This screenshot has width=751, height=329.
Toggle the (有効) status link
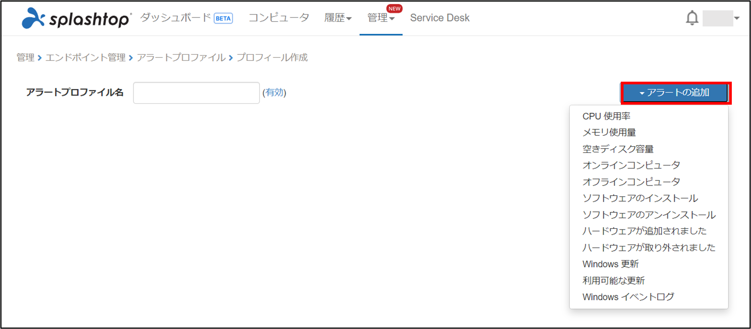274,92
